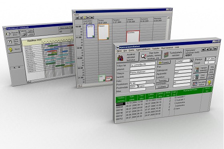Click the yellow question mark help button in Ajanvarausrekisteri
Screen dimensions: 224x149
pos(210,82)
